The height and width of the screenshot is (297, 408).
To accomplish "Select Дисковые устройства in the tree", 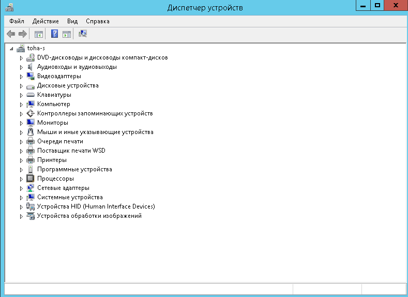I will click(67, 85).
